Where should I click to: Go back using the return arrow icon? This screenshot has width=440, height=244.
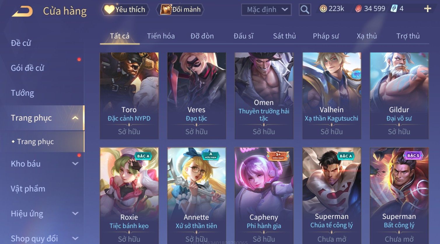(22, 11)
